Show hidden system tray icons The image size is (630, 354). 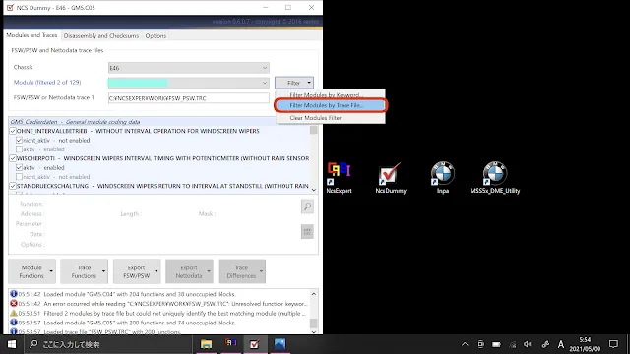coord(465,344)
